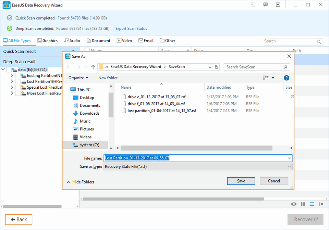The height and width of the screenshot is (230, 329).
Task: Click the up-folder arrow in Save As
Action: 93,67
